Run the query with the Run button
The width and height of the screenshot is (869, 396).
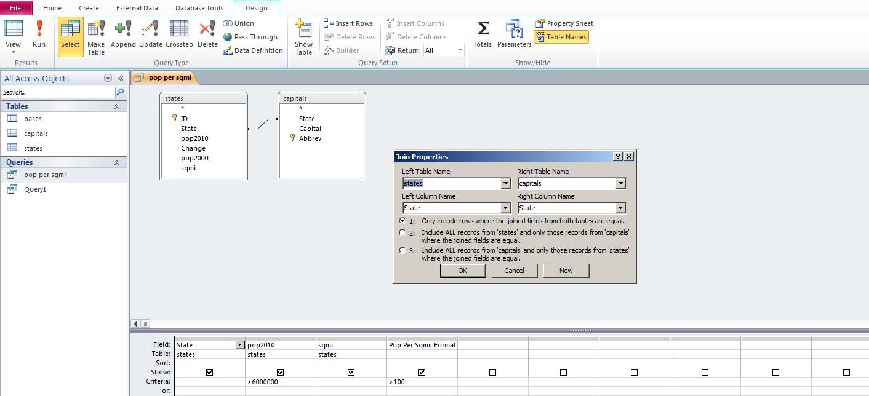pyautogui.click(x=39, y=36)
